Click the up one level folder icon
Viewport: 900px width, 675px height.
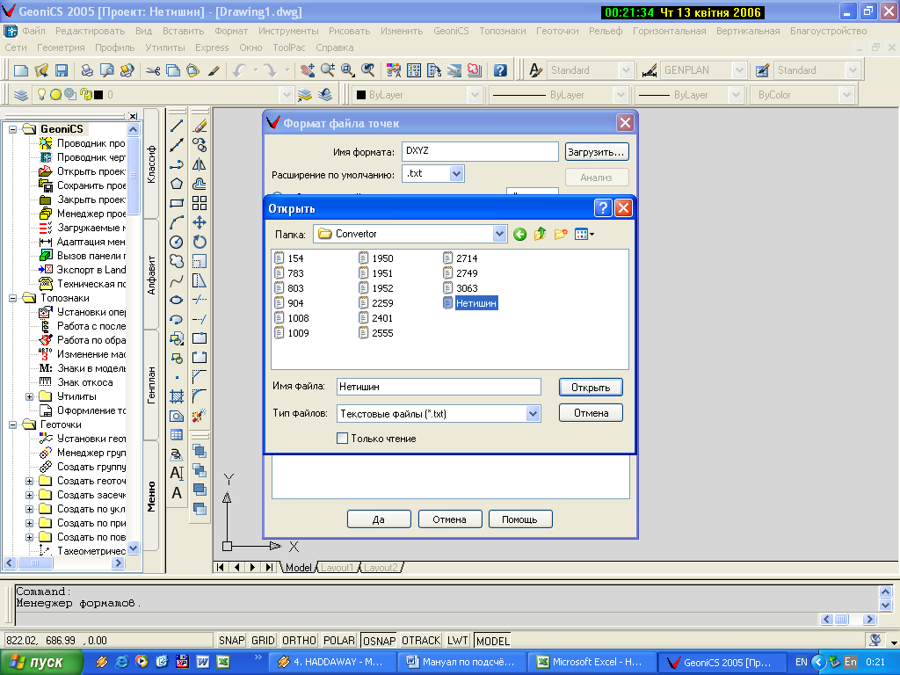pos(540,234)
